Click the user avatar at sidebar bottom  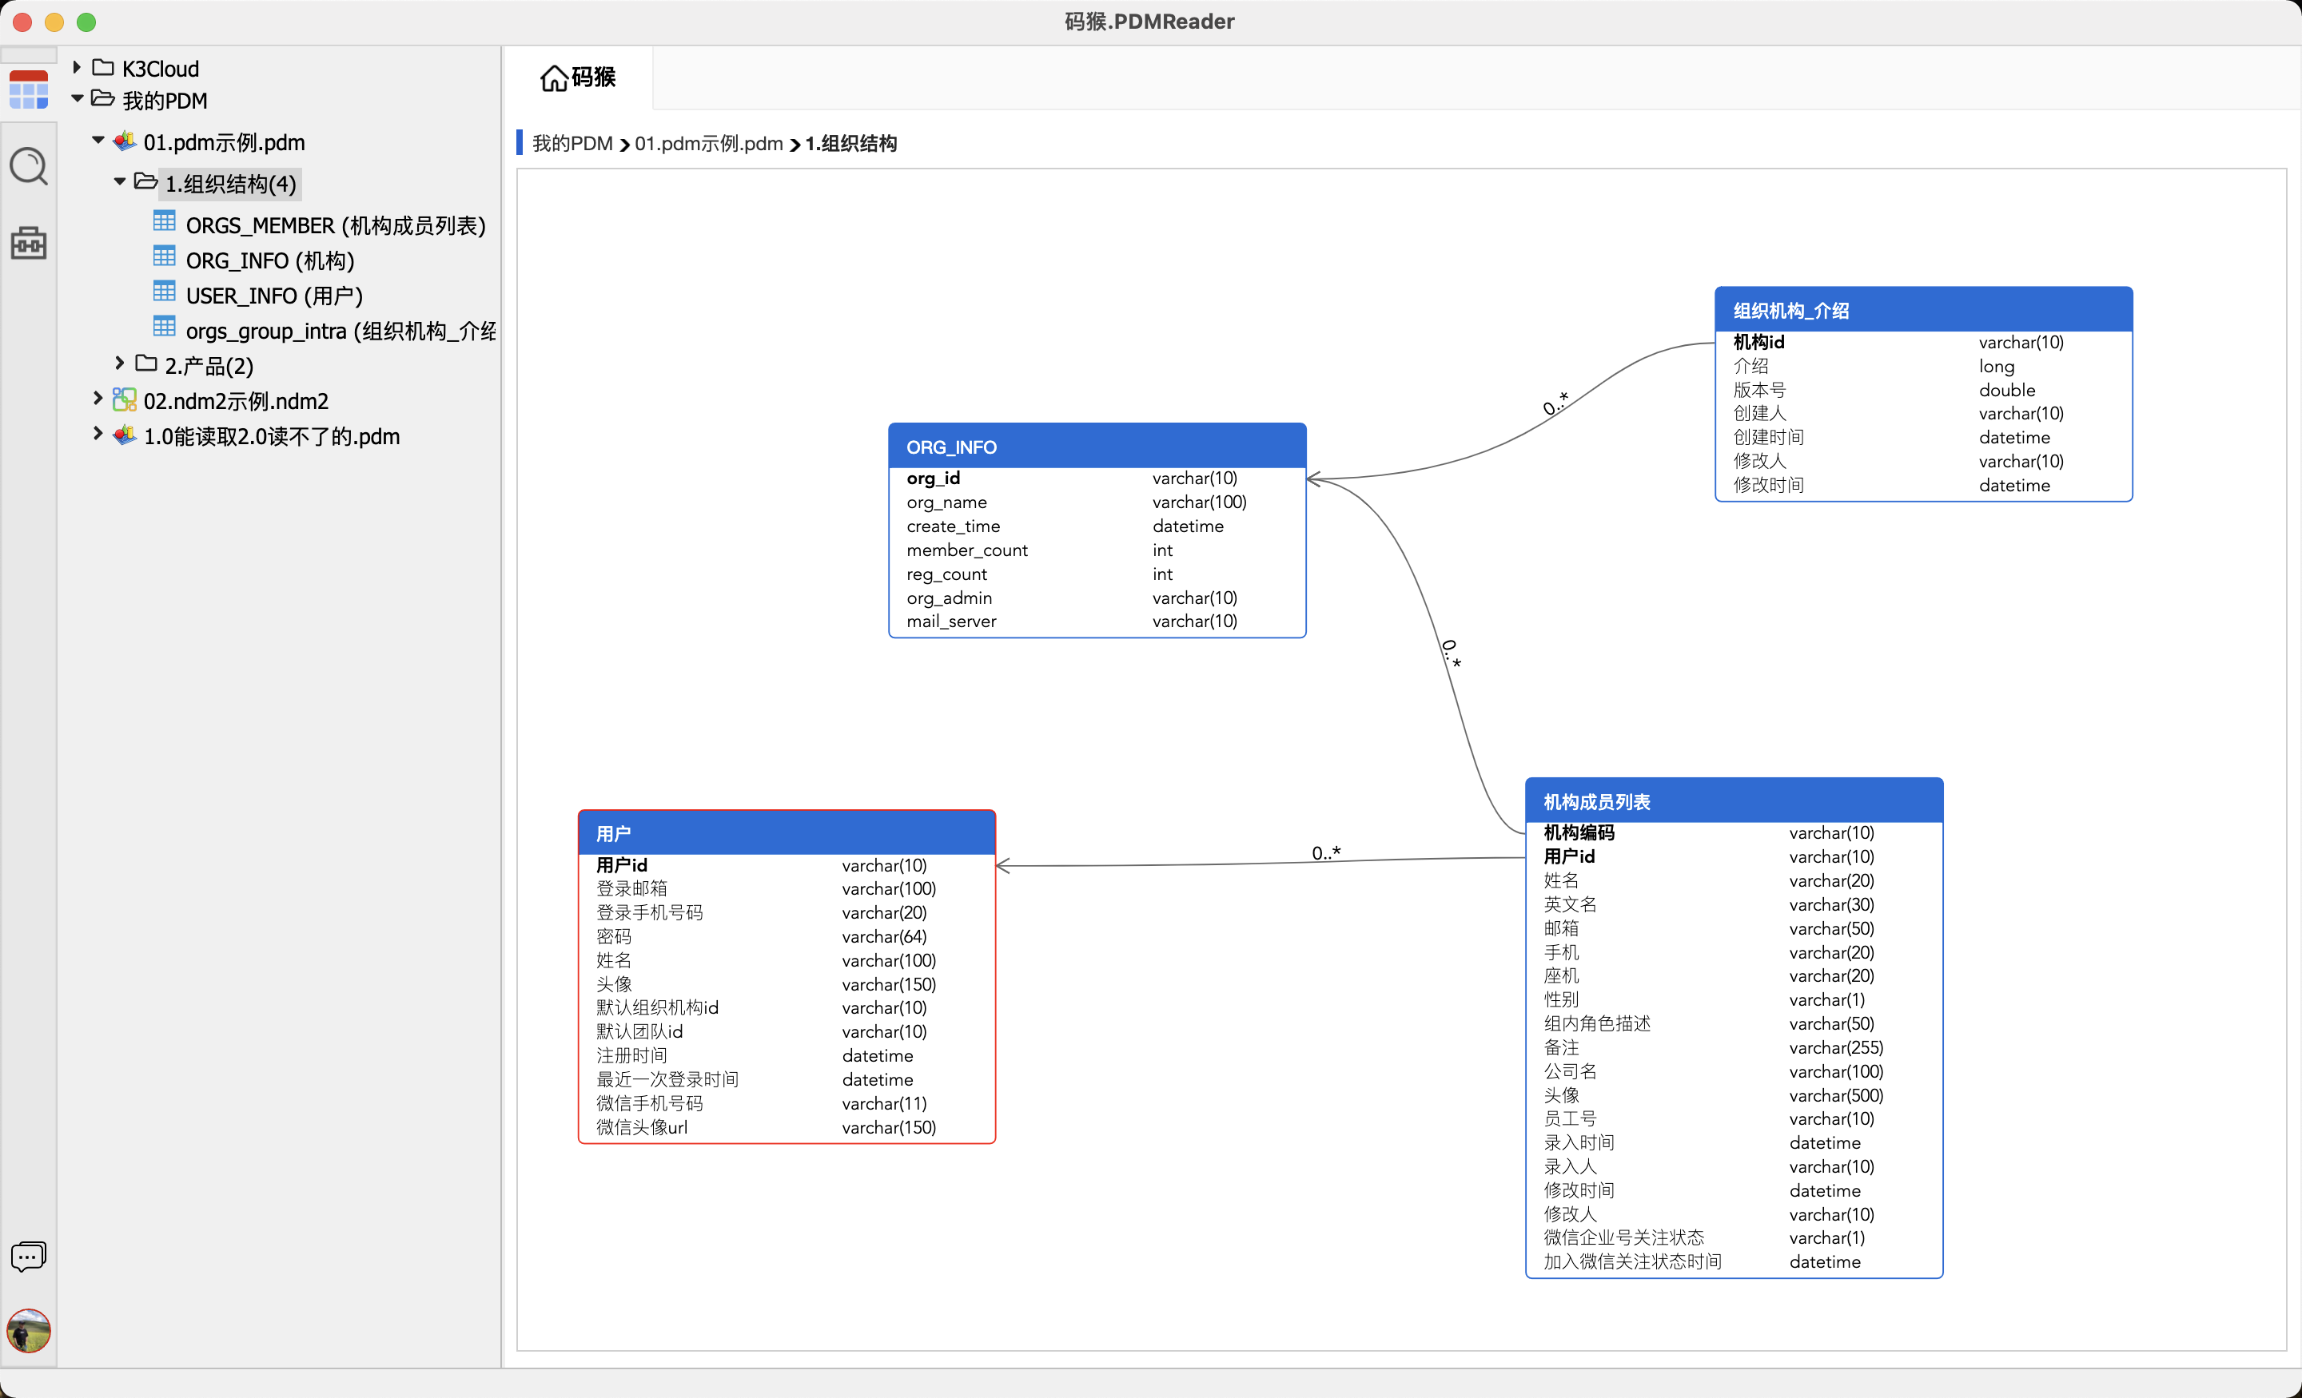point(28,1330)
